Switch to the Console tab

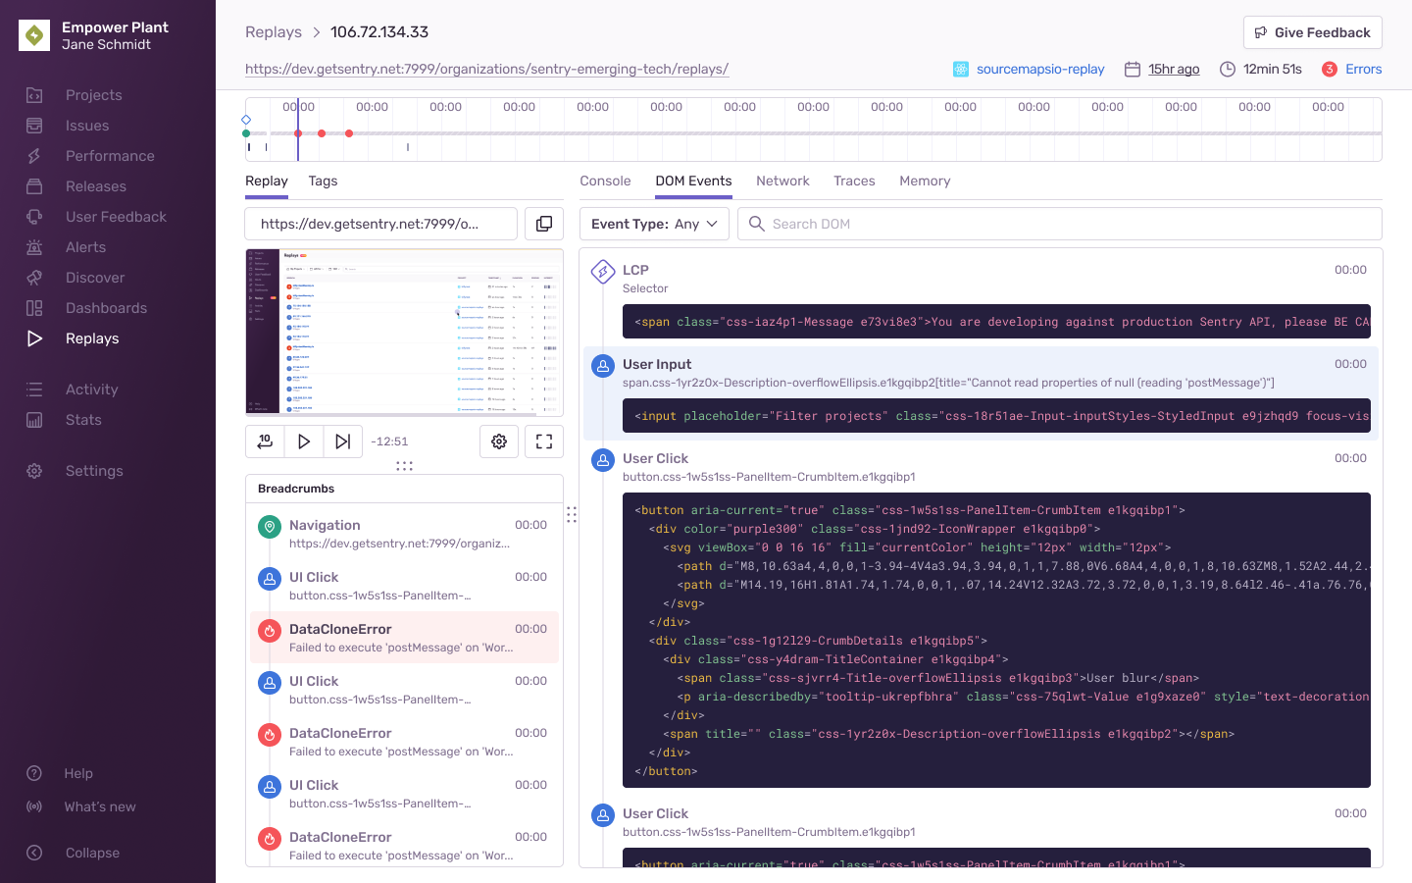tap(605, 181)
